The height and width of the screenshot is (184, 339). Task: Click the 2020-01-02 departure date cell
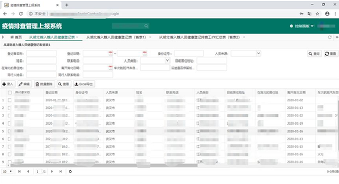pyautogui.click(x=295, y=100)
